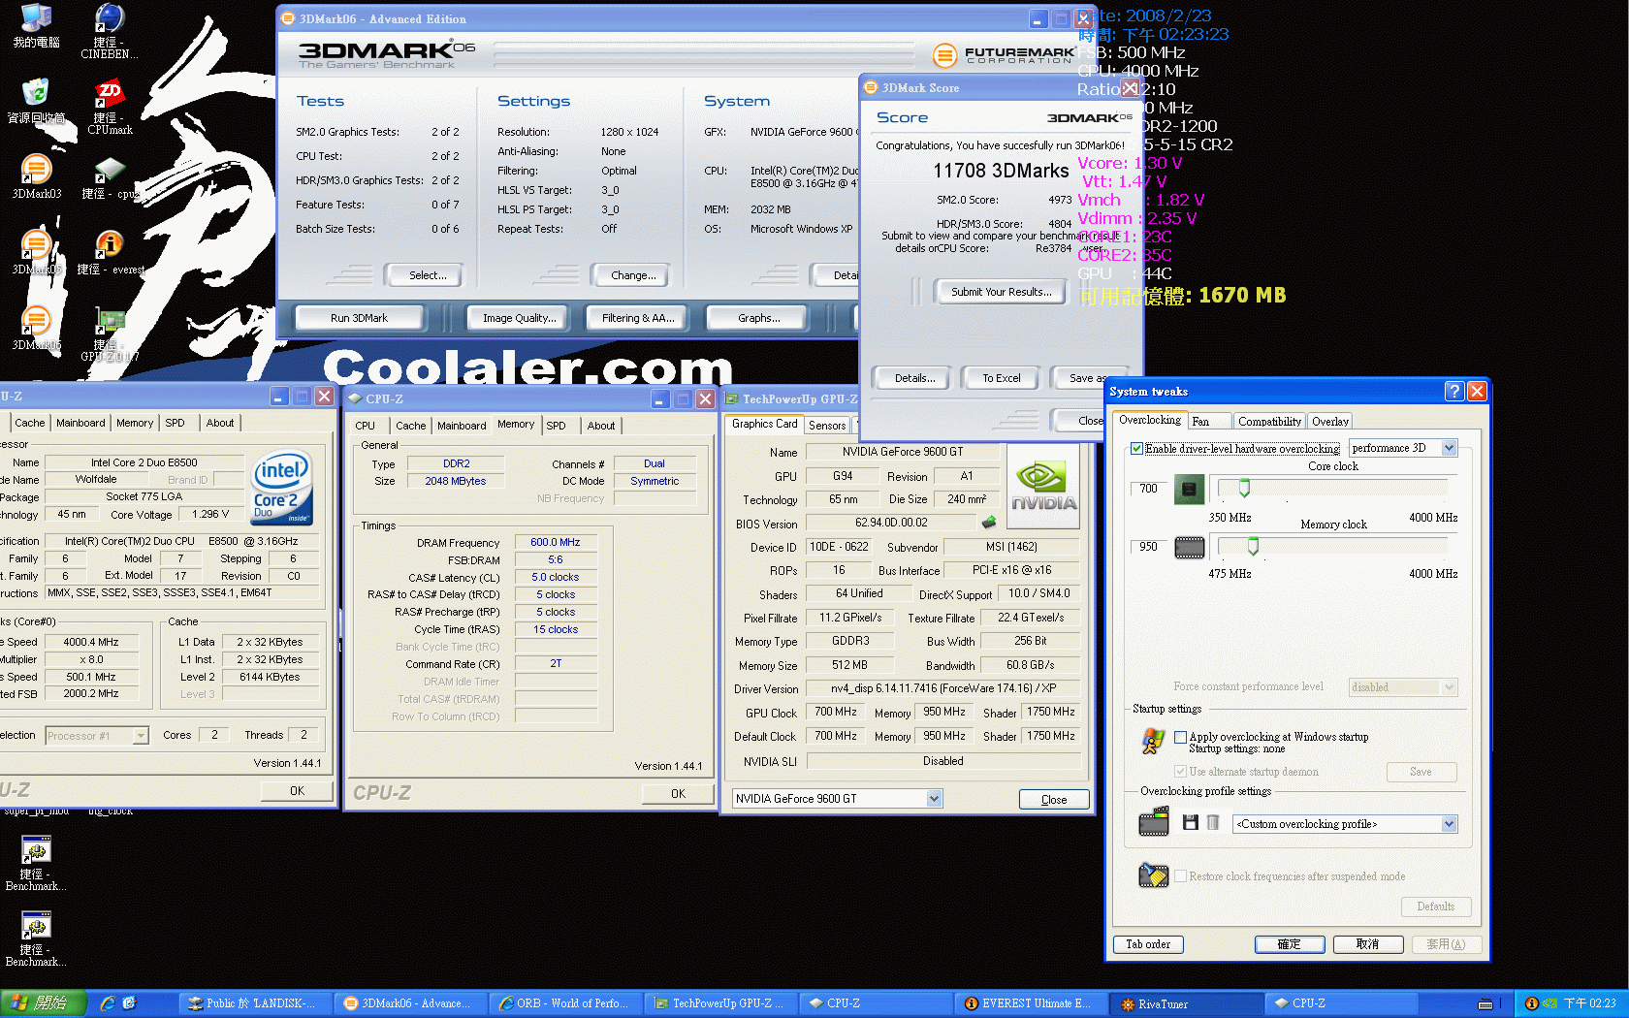Delete the overclocking profile with the trash icon
1629x1018 pixels.
coord(1212,823)
